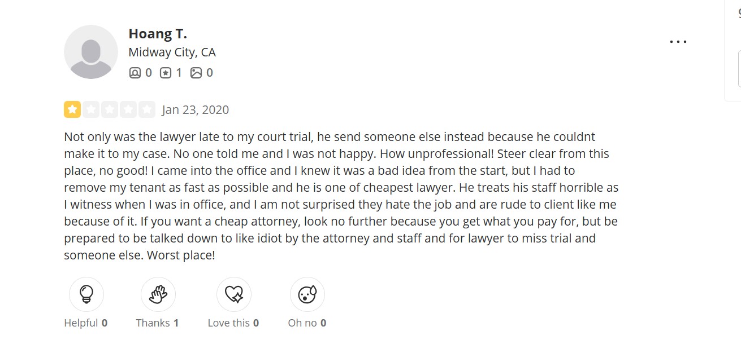Open Hoang T.'s profile name link
The height and width of the screenshot is (344, 741).
point(158,34)
